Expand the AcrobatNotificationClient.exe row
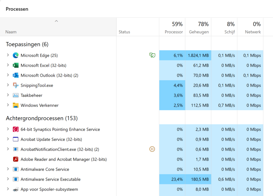Viewport: 273px width, 196px height. pyautogui.click(x=8, y=149)
